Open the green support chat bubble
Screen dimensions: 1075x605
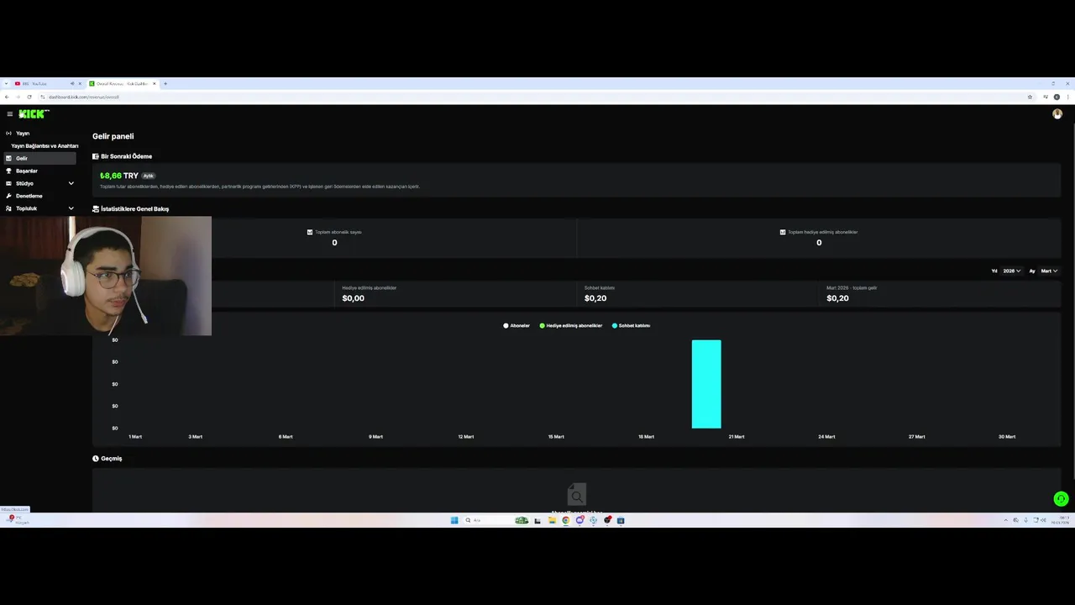[1061, 498]
